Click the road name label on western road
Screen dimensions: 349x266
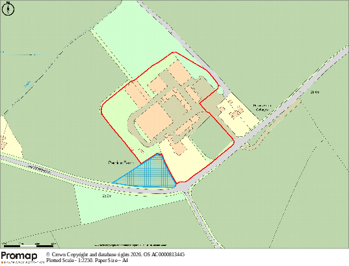pos(38,169)
